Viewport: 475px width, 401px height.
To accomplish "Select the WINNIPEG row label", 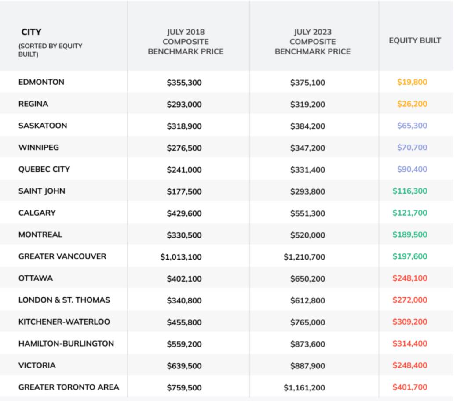I will [39, 148].
